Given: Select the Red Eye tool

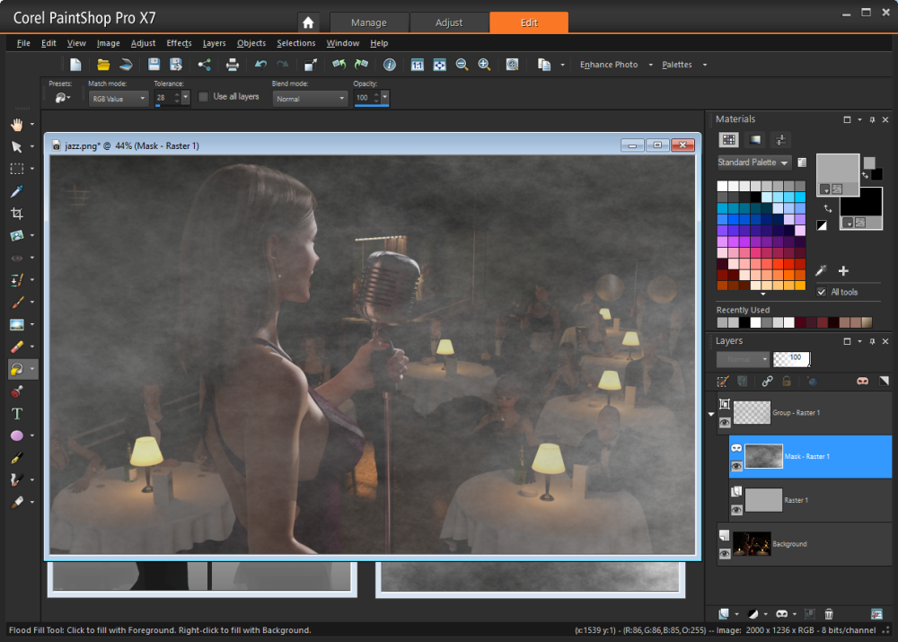Looking at the screenshot, I should point(17,258).
